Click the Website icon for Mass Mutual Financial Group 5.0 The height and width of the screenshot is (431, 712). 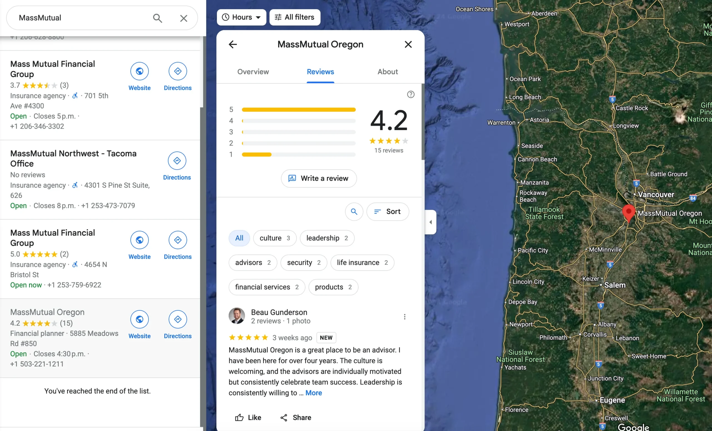pyautogui.click(x=139, y=240)
